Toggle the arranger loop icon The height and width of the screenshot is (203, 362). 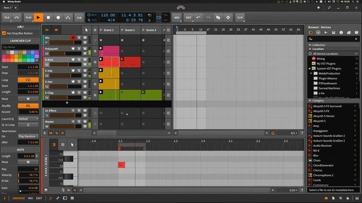click(x=158, y=17)
